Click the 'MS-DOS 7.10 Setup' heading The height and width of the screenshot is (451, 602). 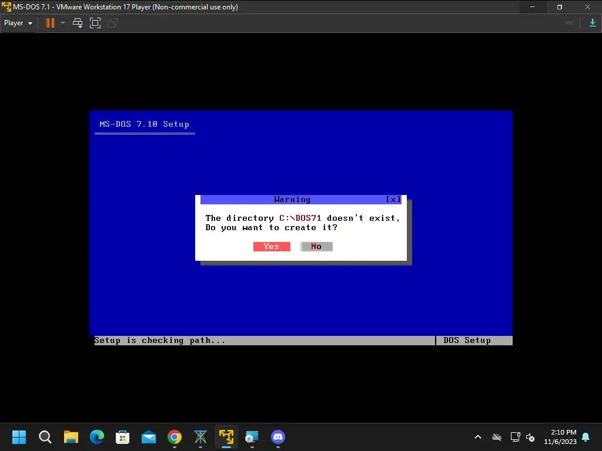(145, 124)
